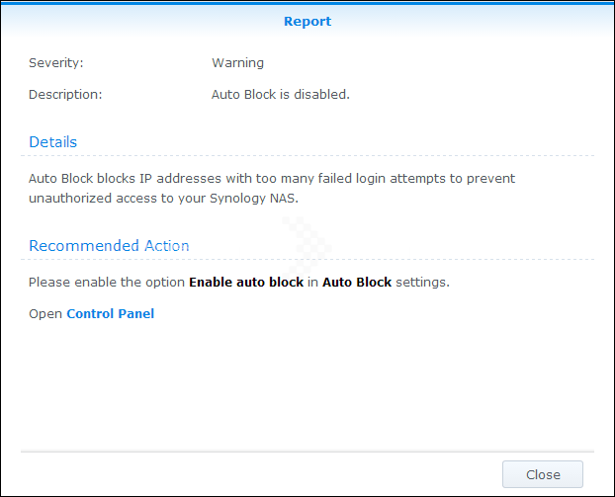Click the Details section heading
615x497 pixels.
pyautogui.click(x=52, y=142)
